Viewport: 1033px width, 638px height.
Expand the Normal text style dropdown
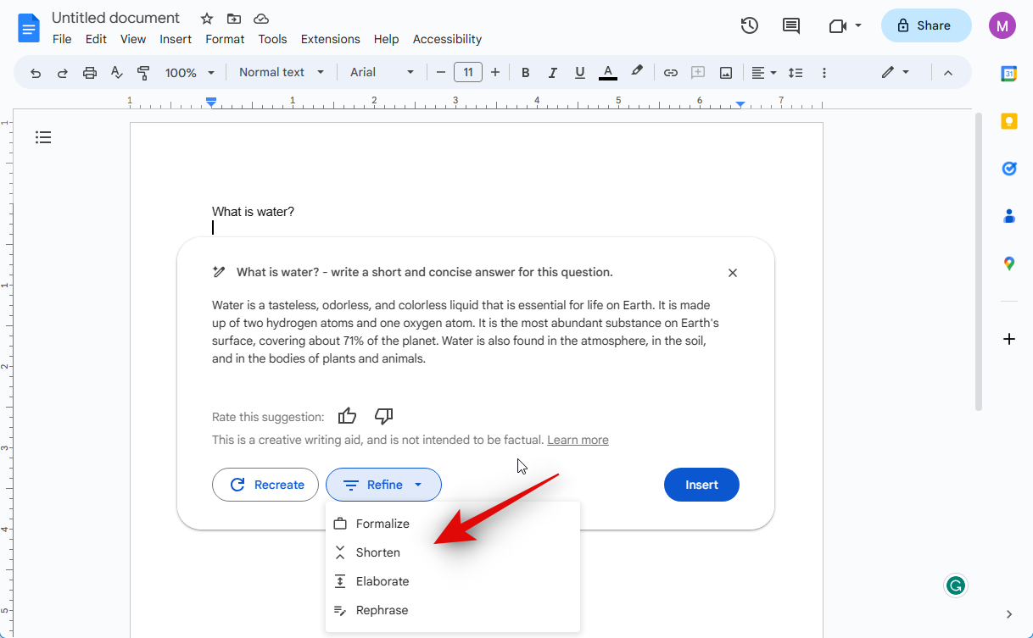282,73
